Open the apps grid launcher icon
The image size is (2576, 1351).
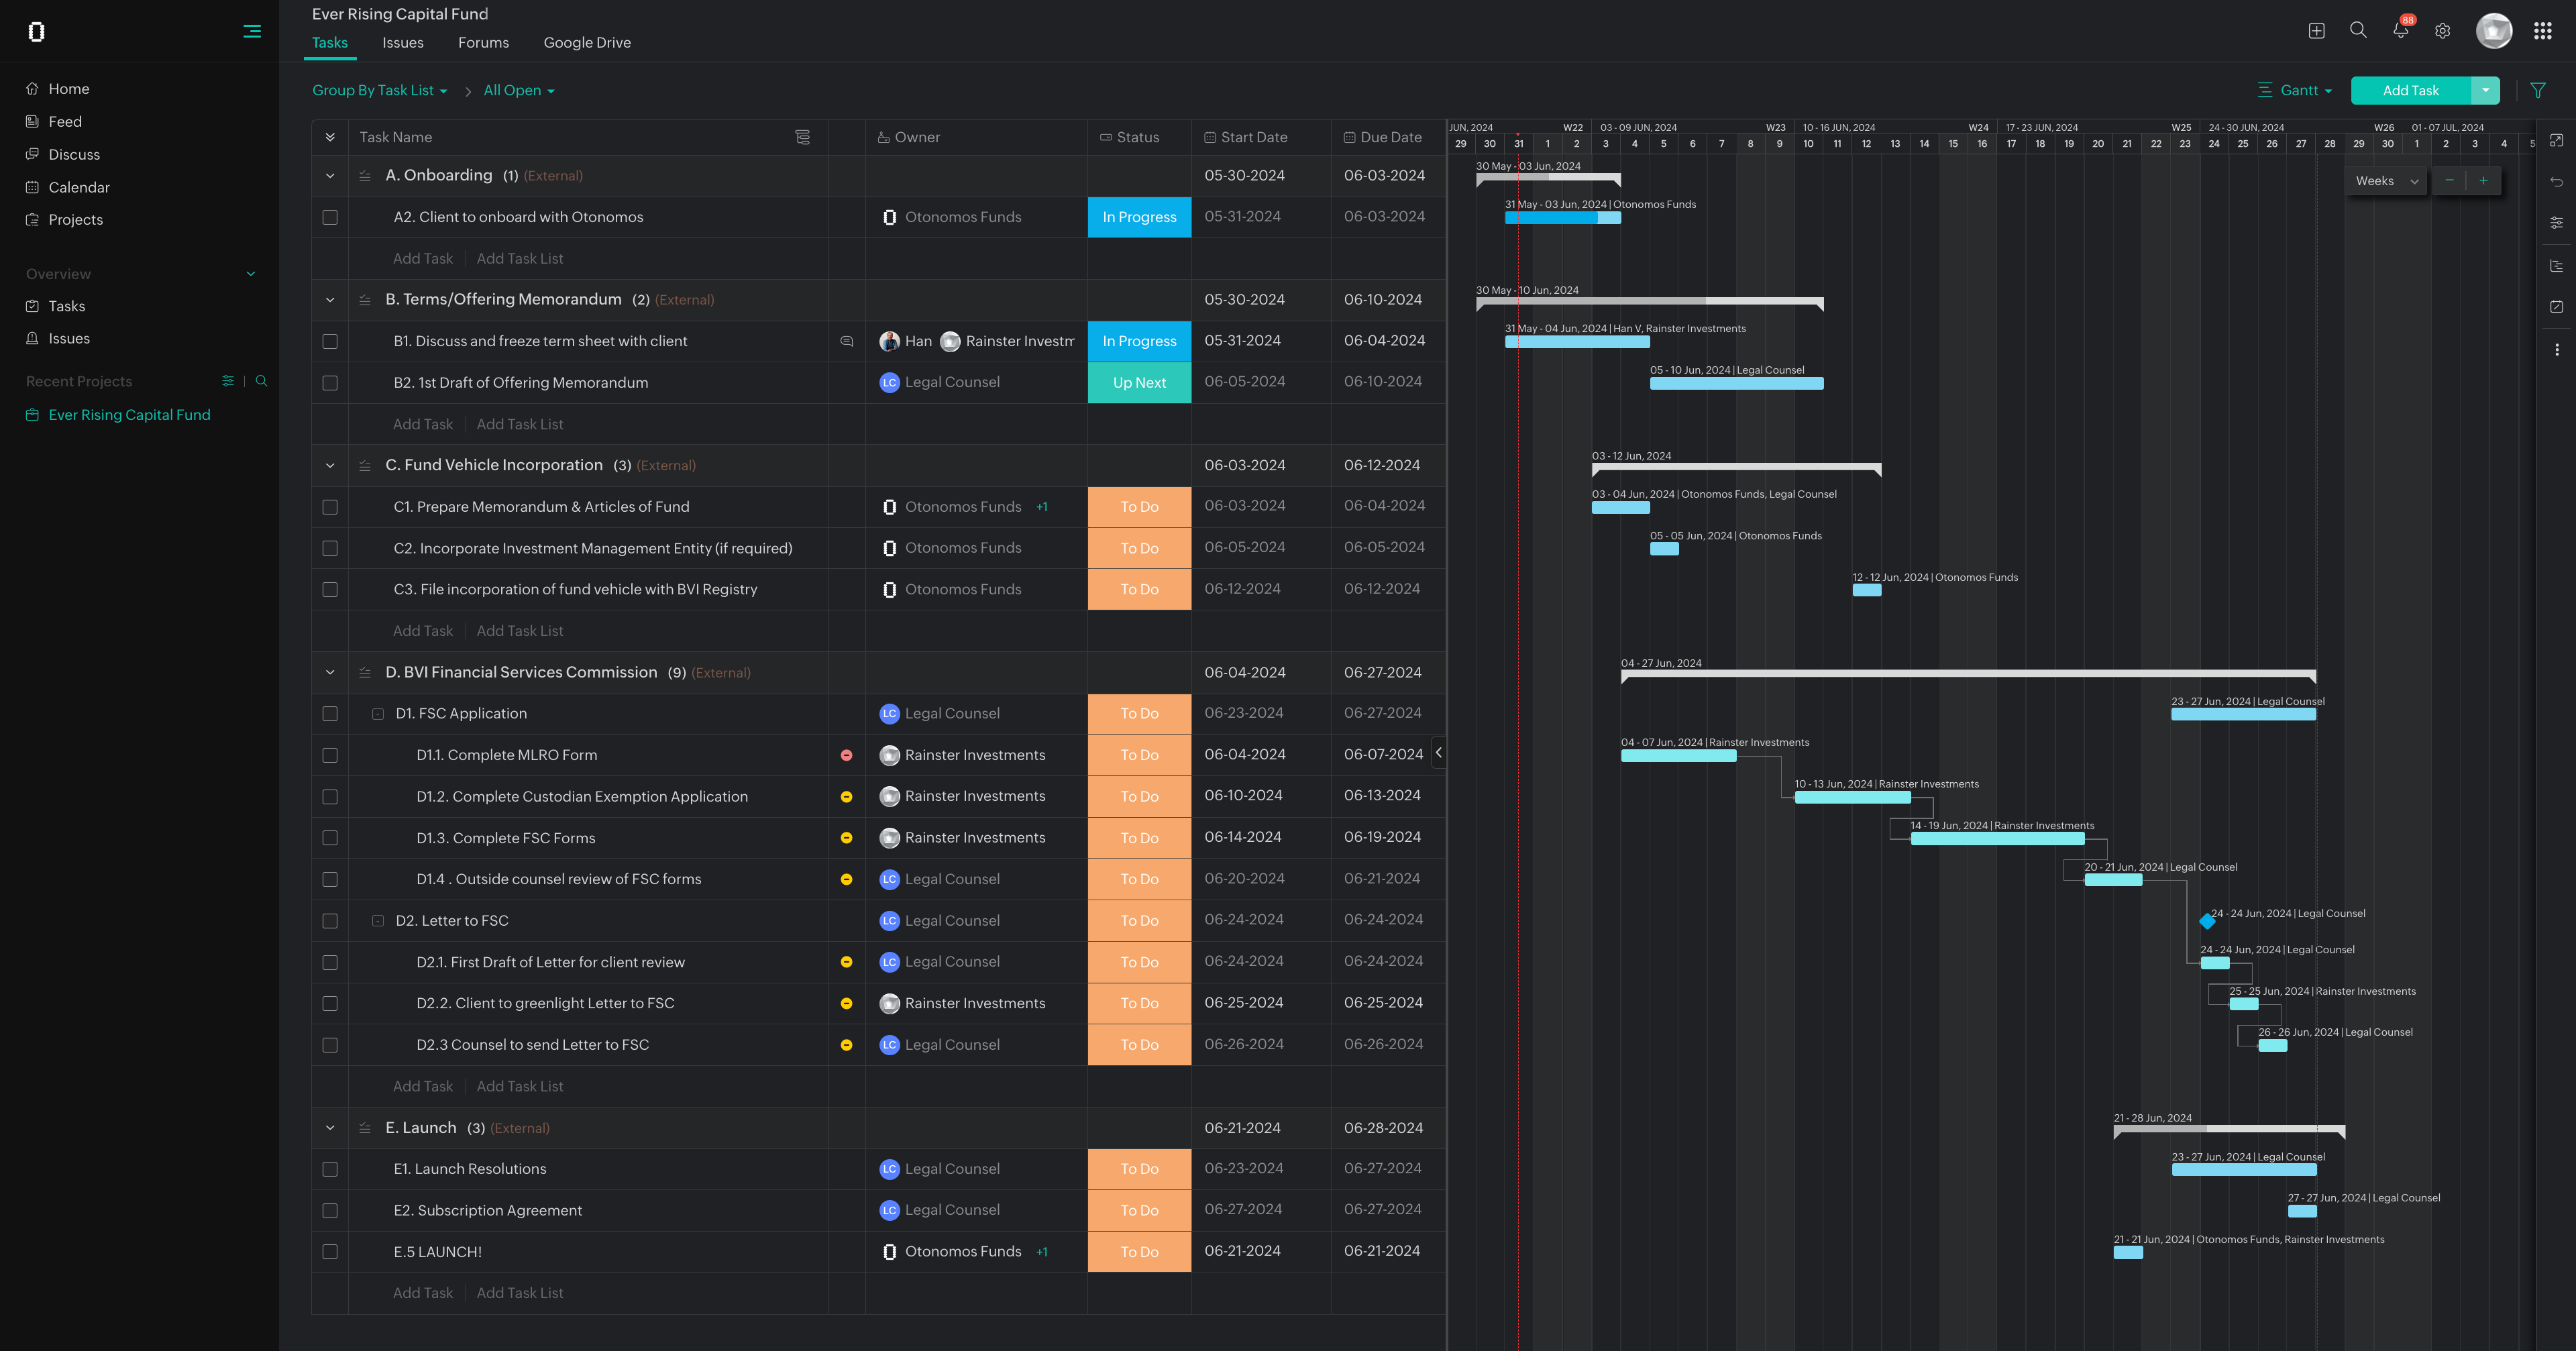click(x=2542, y=31)
